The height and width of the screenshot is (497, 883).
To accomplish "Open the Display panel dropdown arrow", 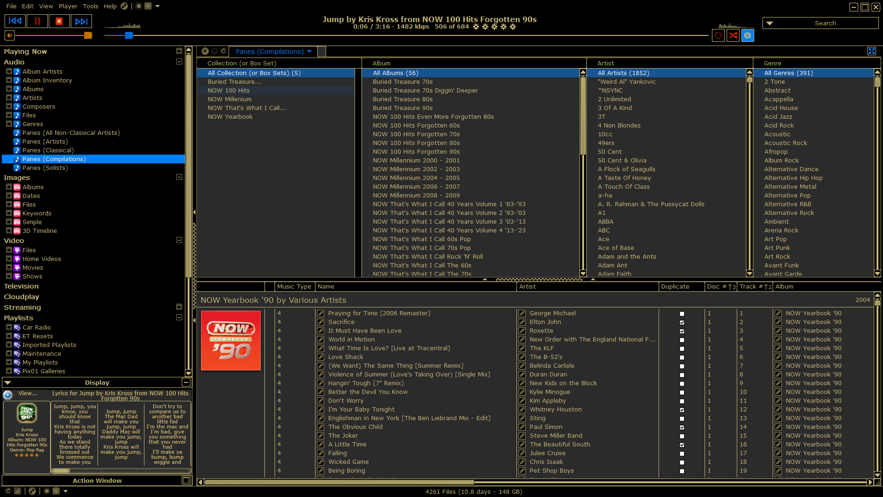I will click(x=8, y=383).
